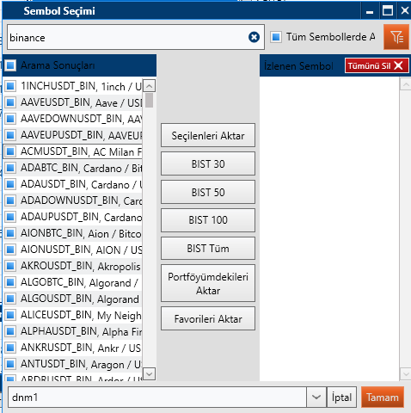411x413 pixels.
Task: Check the ALPHAUSDT_BIN checkbox
Action: click(10, 331)
